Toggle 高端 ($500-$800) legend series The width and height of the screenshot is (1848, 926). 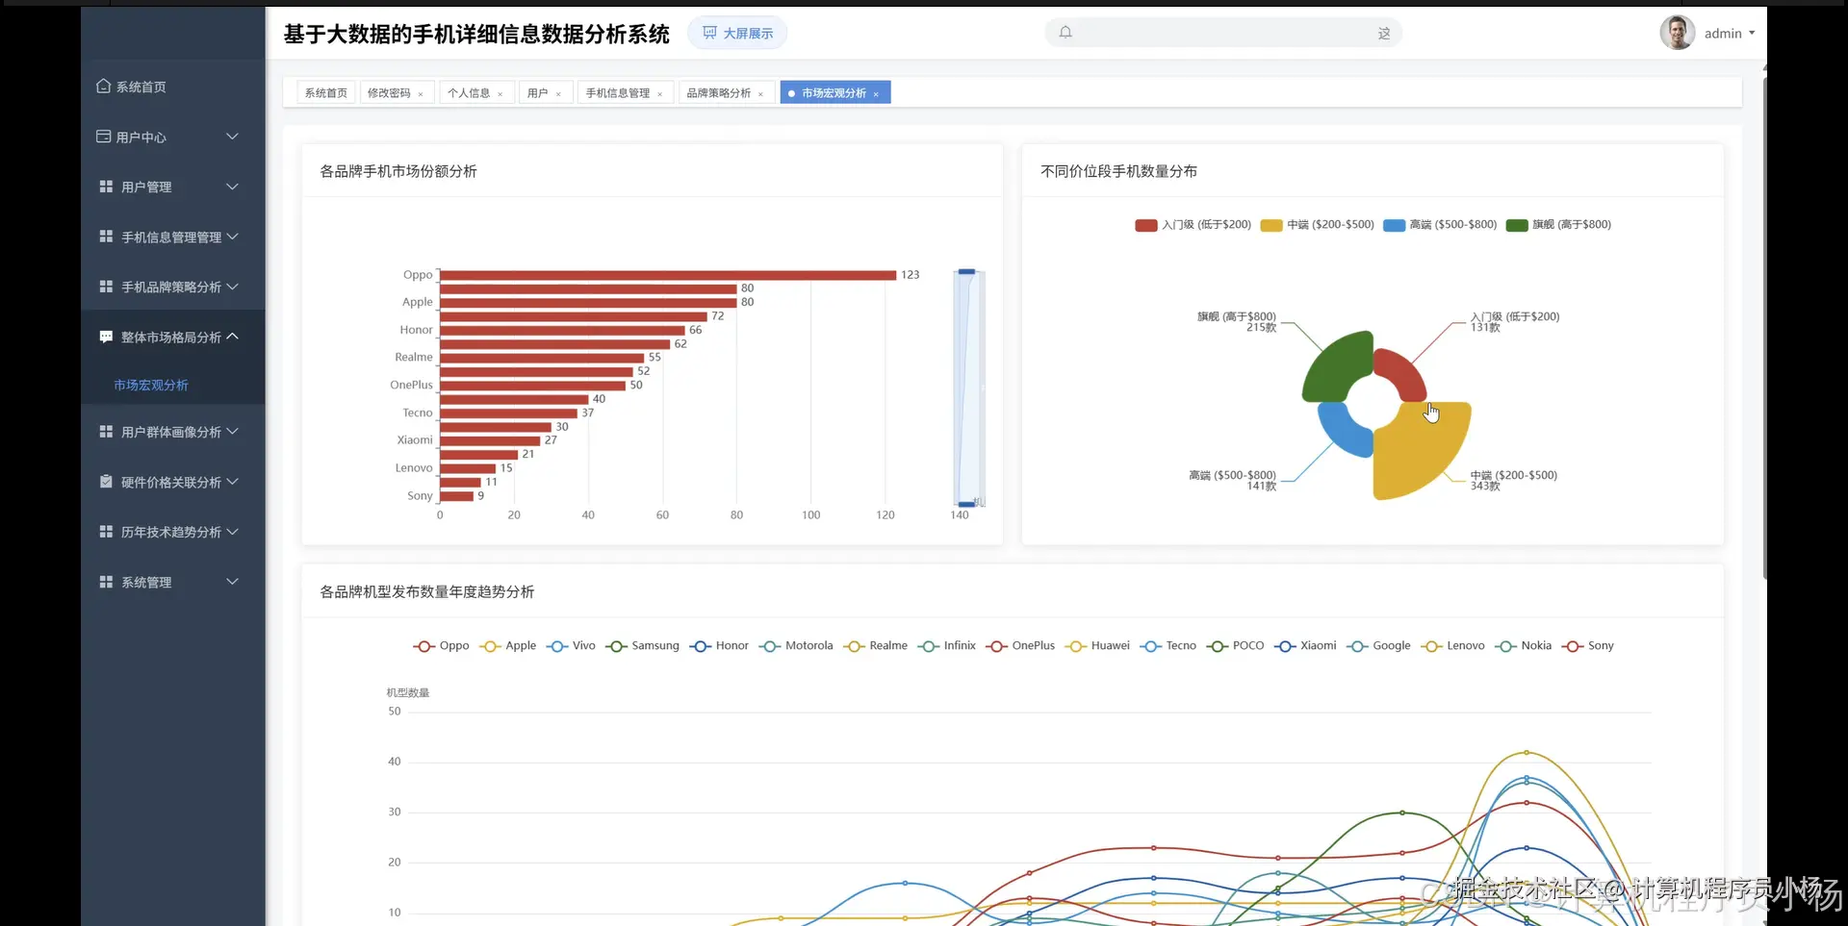[x=1440, y=225]
